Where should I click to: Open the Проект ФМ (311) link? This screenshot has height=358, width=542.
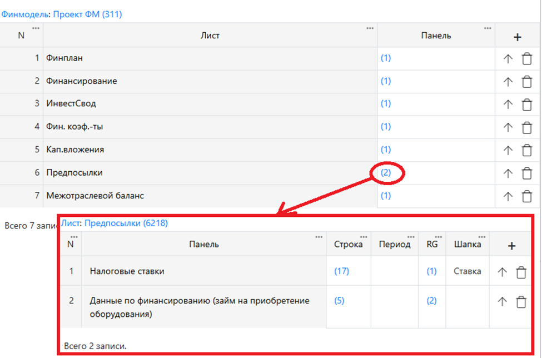click(87, 14)
